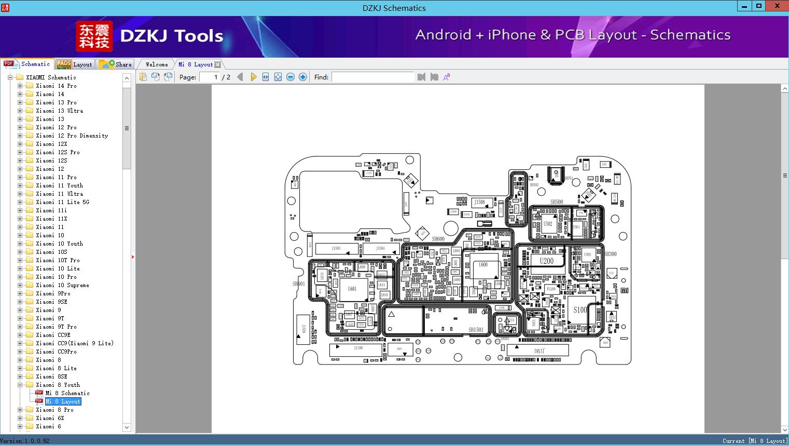Click the document vertical scrollbar thumb

(785, 175)
